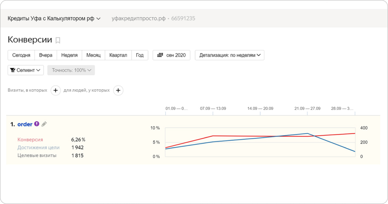Choose the Год period
Screen dimensions: 388x204
140,55
